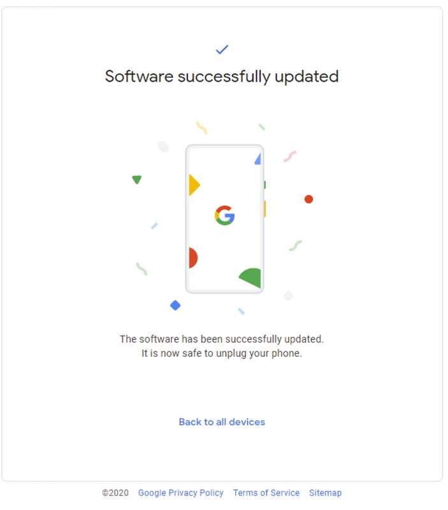Click the red semicircle on the phone
448x510 pixels.
point(192,258)
